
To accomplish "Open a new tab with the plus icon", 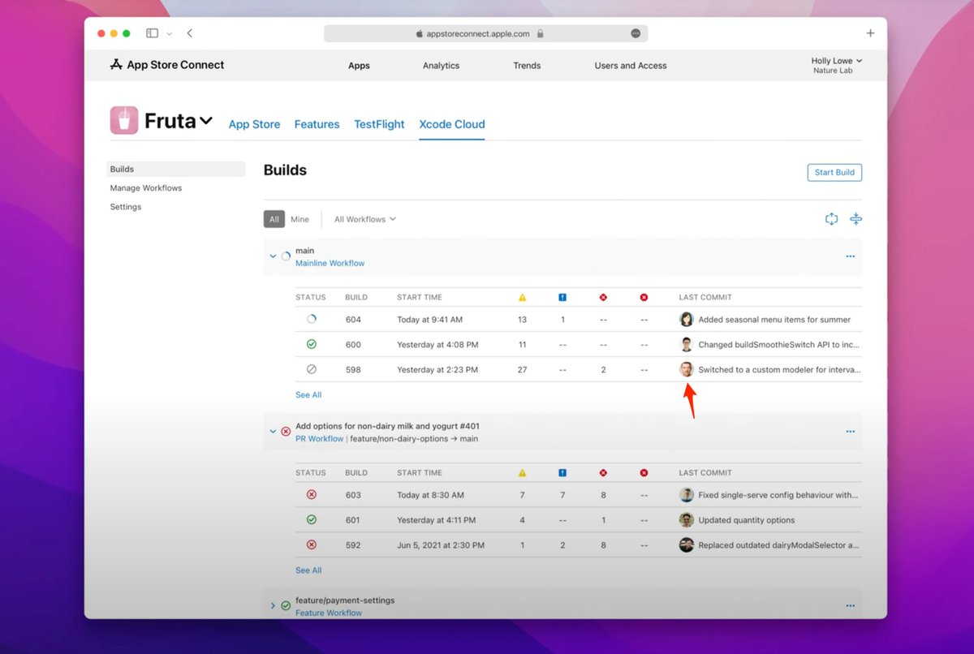I will tap(870, 33).
